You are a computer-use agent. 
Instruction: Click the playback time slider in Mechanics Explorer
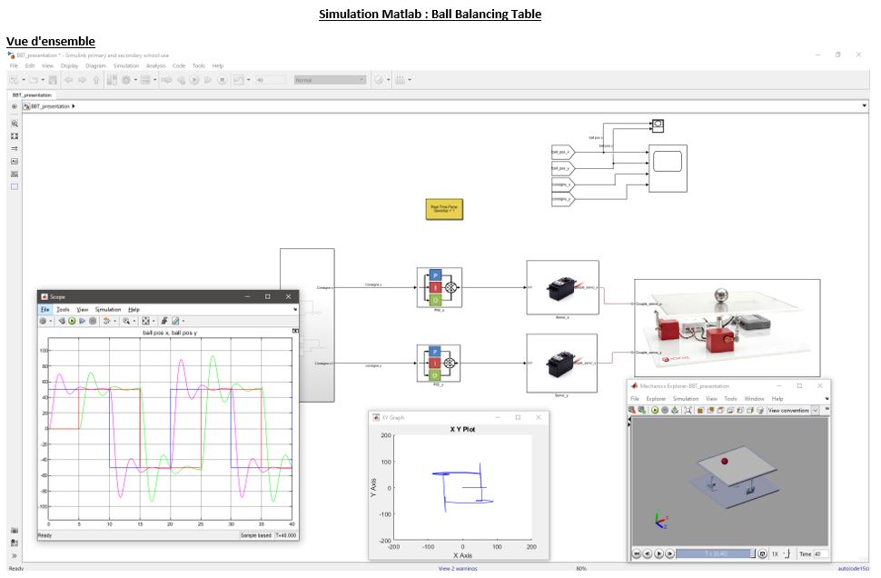[716, 553]
